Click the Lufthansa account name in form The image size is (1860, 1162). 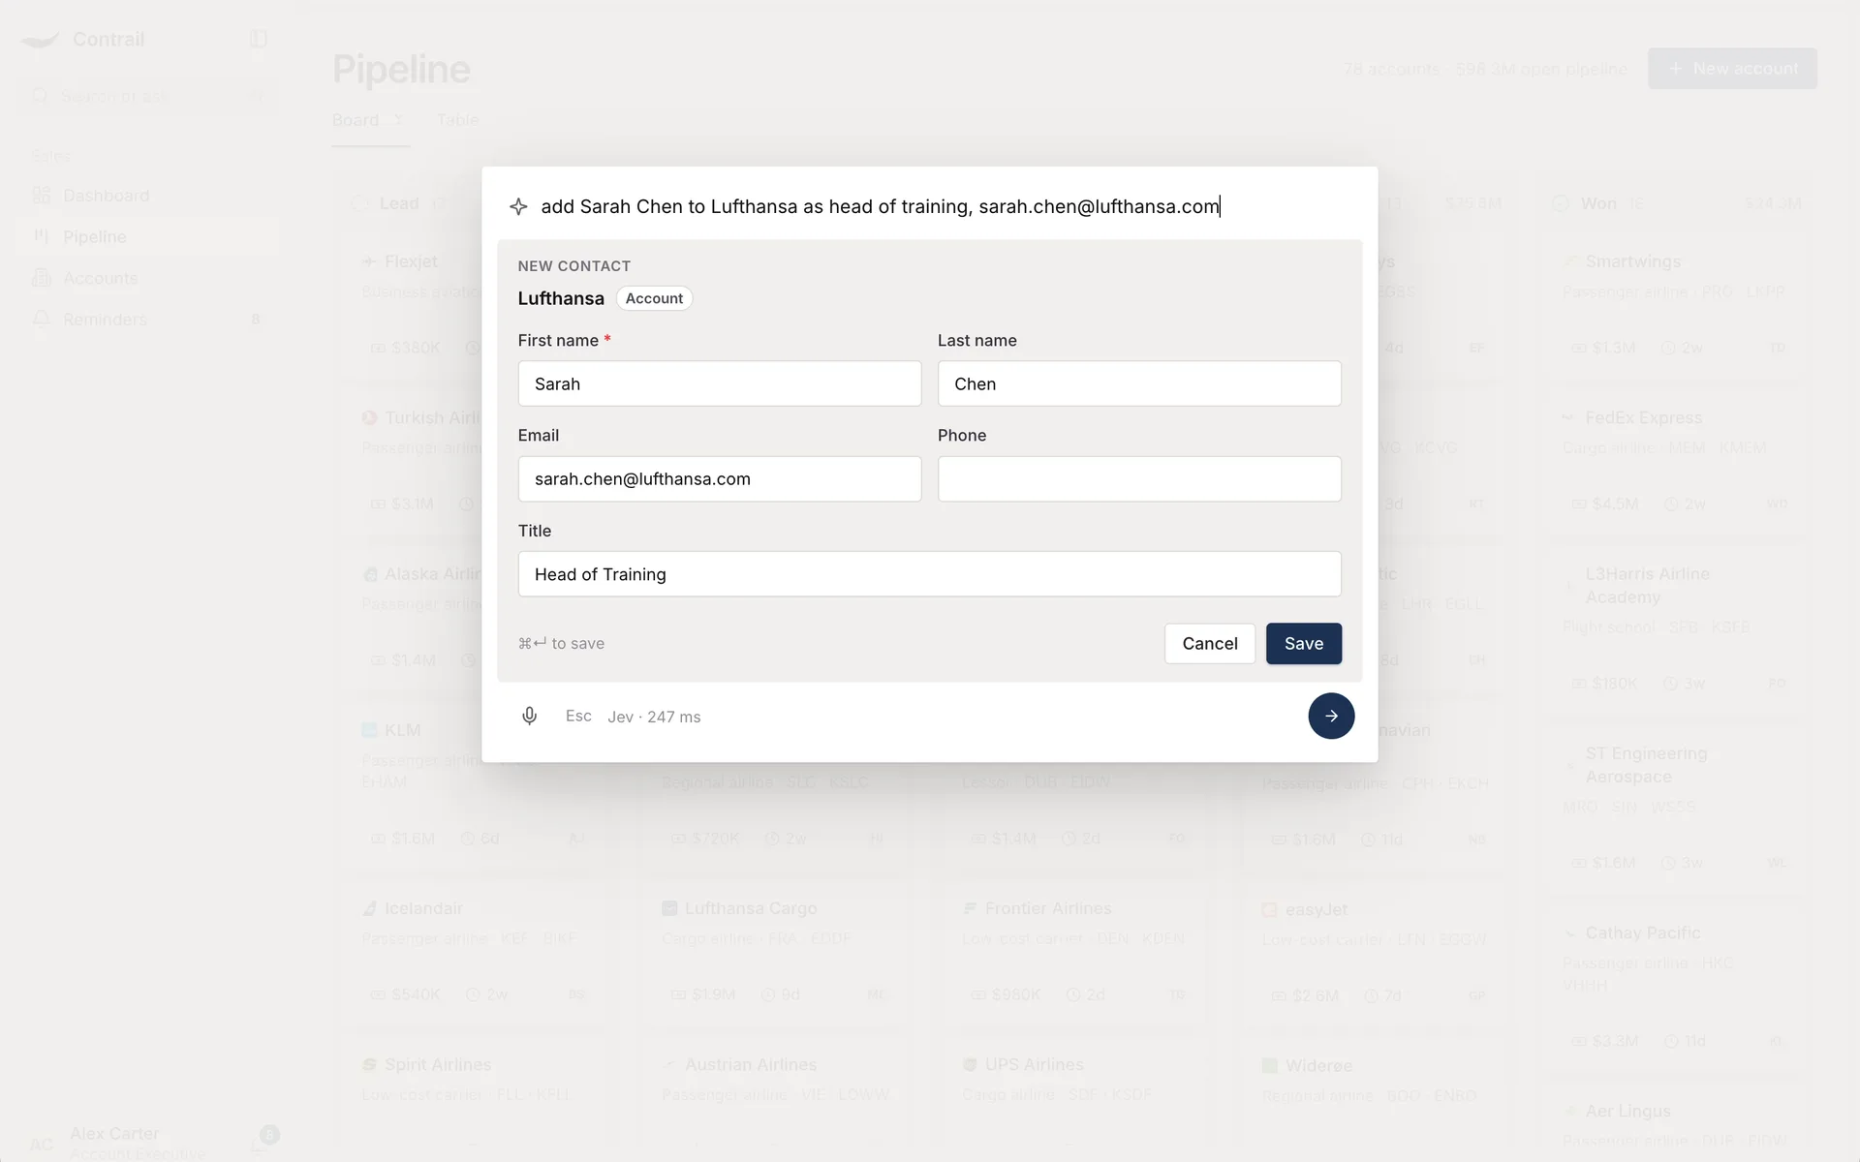click(561, 298)
